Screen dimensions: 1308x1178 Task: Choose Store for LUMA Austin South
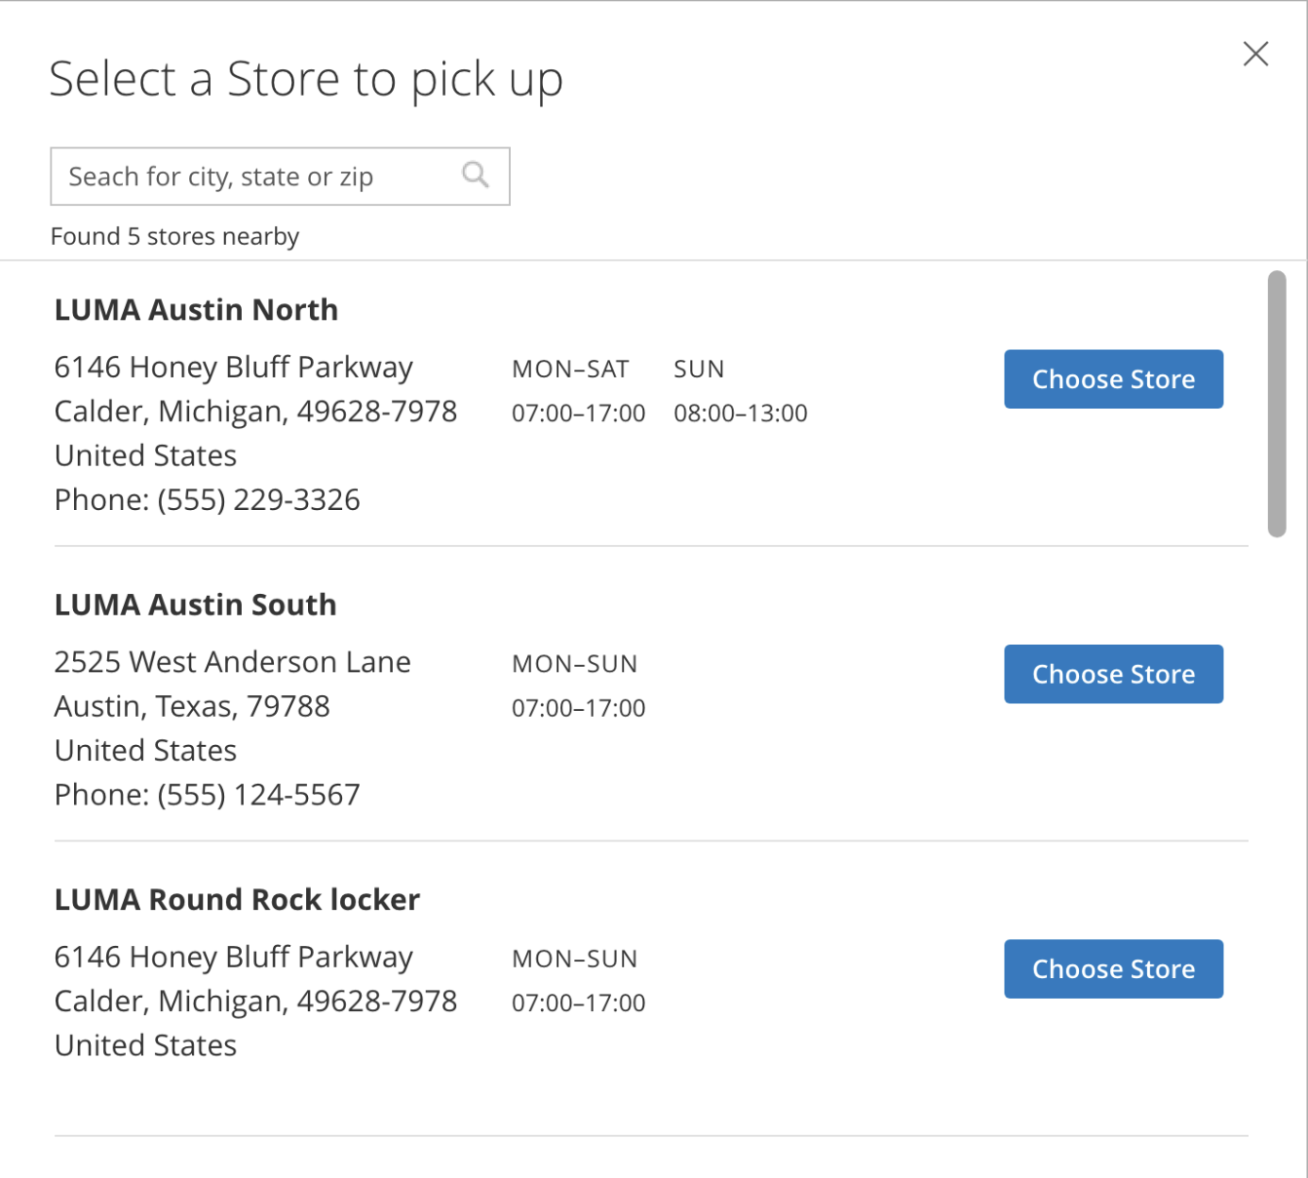click(x=1113, y=674)
